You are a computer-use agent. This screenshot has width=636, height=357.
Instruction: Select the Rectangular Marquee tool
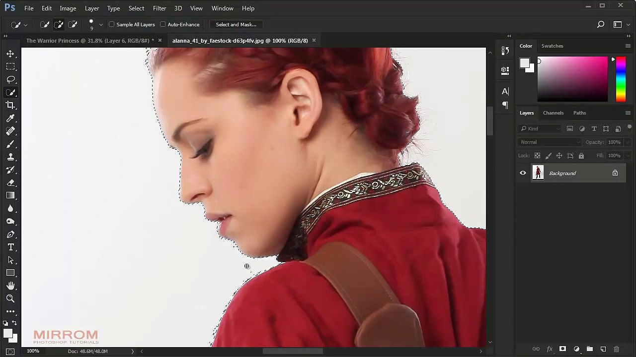10,66
